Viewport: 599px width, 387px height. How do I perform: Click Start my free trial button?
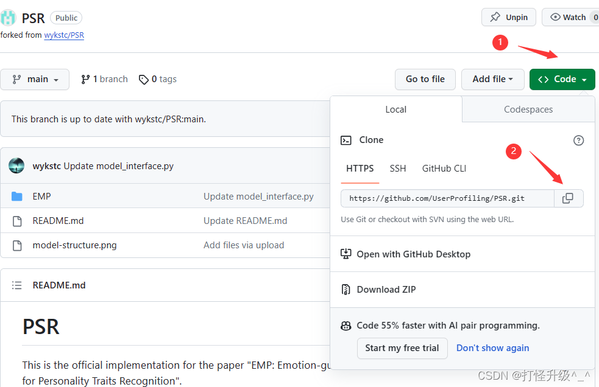point(402,348)
